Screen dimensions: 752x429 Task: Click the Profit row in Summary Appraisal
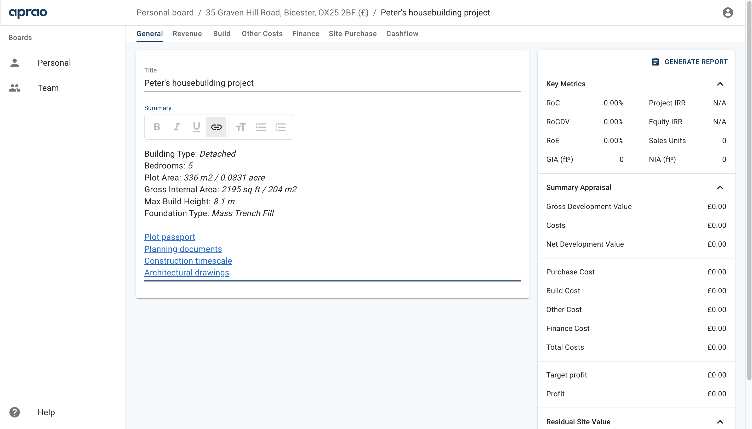(x=636, y=394)
